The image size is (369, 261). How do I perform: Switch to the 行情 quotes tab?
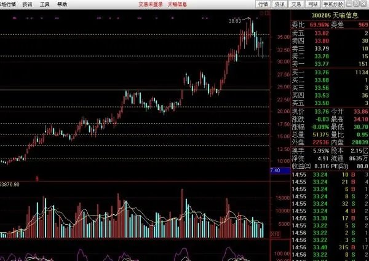click(x=263, y=4)
